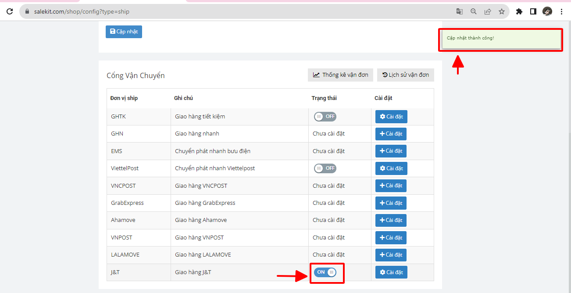The width and height of the screenshot is (571, 293).
Task: Enable the ViettelPost status switch
Action: (x=325, y=168)
